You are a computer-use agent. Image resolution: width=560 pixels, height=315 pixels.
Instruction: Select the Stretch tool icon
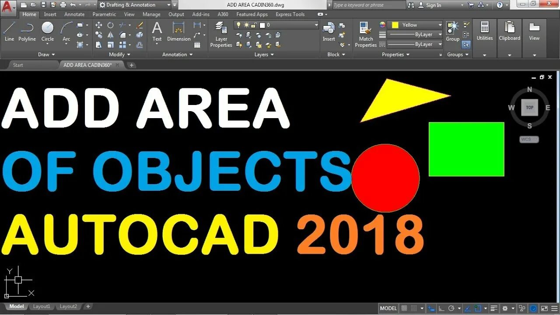(x=99, y=45)
